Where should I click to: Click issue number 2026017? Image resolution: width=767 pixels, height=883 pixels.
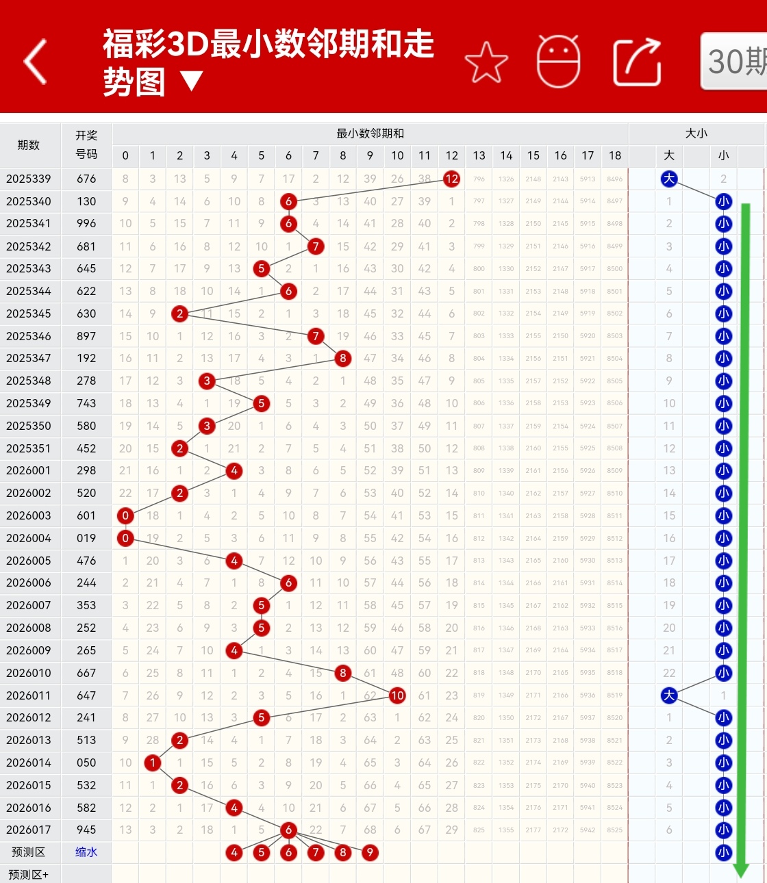(29, 830)
